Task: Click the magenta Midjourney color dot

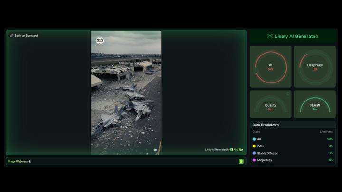Action: [254, 160]
